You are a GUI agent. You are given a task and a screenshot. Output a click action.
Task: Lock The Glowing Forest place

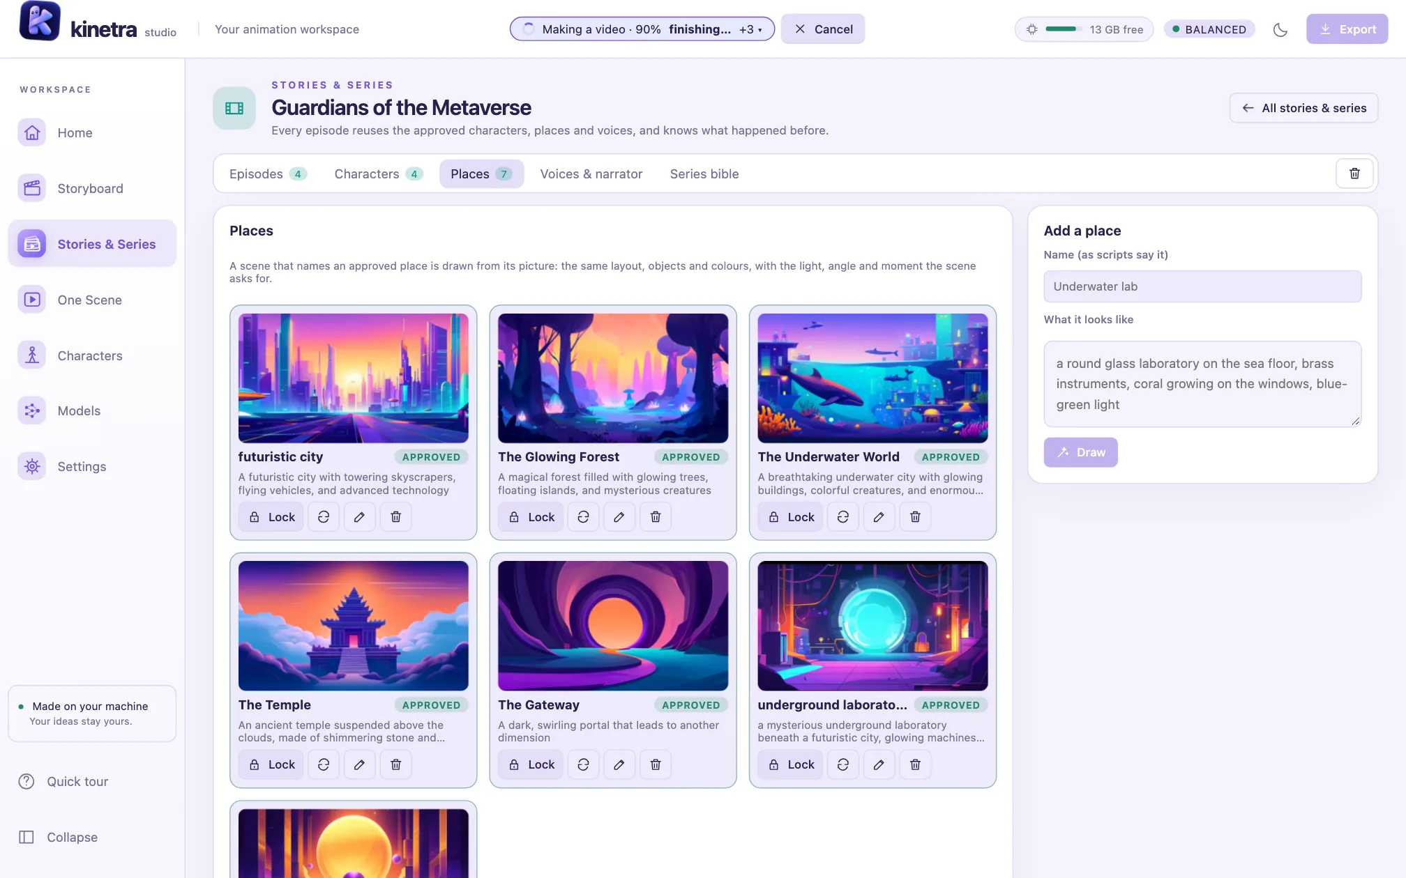[x=531, y=517]
